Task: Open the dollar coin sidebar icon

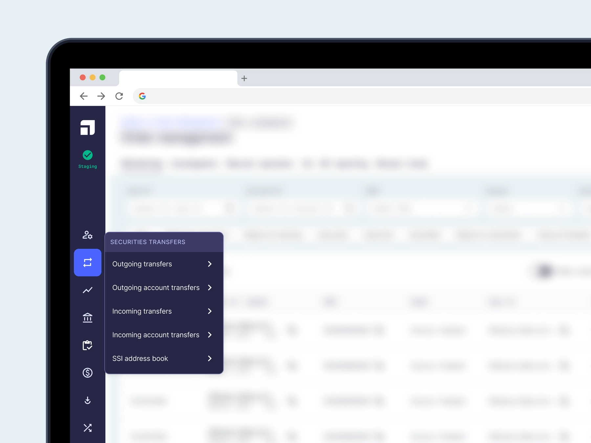Action: 88,373
